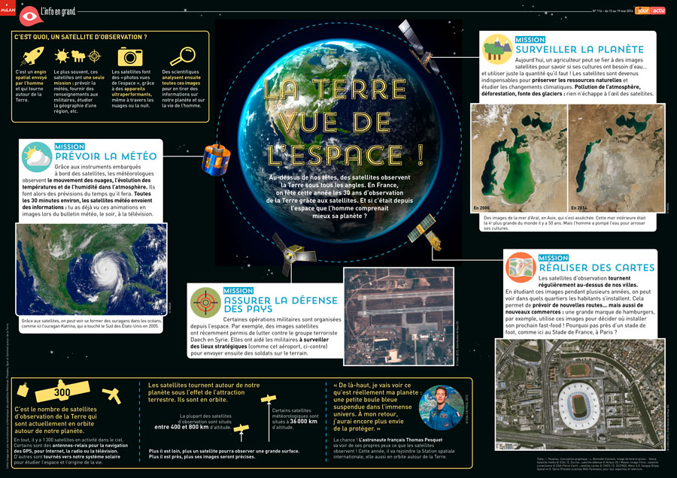Viewport: 677px width, 478px height.
Task: Click the small yellow satellite left of 300
Action: click(x=23, y=389)
